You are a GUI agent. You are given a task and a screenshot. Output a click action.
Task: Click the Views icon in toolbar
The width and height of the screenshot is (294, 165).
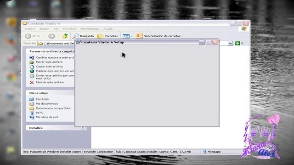126,36
